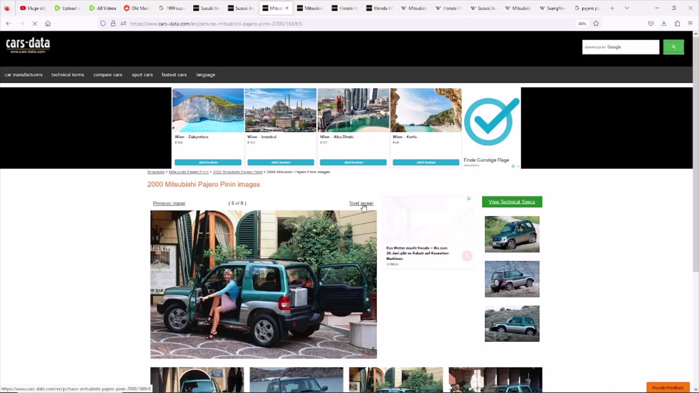Image resolution: width=699 pixels, height=393 pixels.
Task: Switch to SsangYong Wikipedia tab
Action: (x=552, y=8)
